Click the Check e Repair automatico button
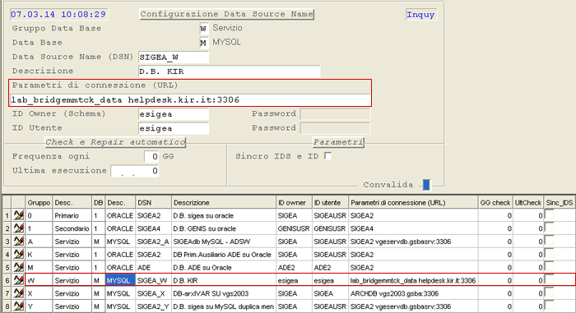Viewport: 576px width, 313px height. (x=115, y=142)
